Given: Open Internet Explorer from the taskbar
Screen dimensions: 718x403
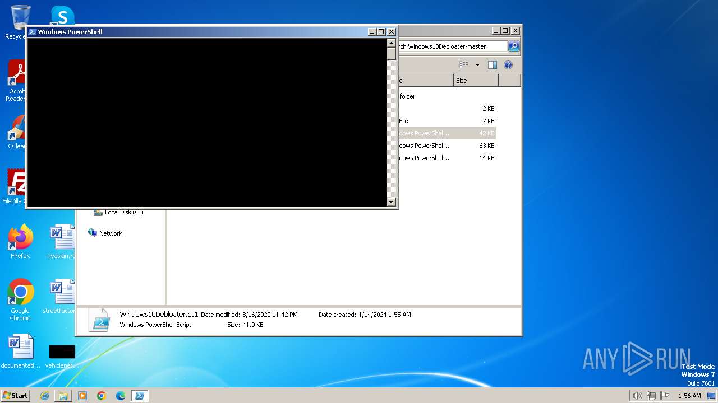Looking at the screenshot, I should click(44, 396).
